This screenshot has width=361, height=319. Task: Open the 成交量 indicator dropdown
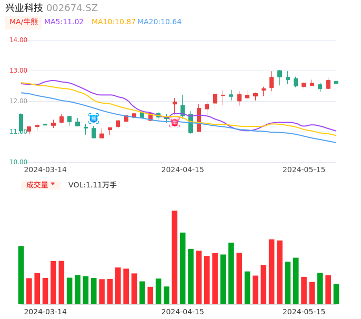pos(41,185)
